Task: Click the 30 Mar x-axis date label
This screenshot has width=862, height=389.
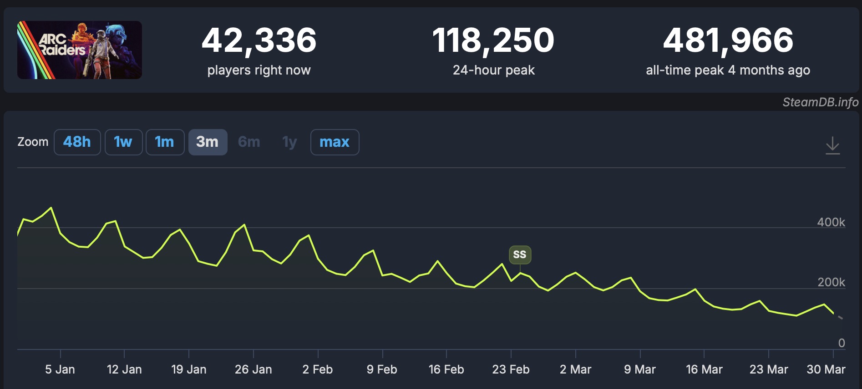Action: pyautogui.click(x=826, y=369)
